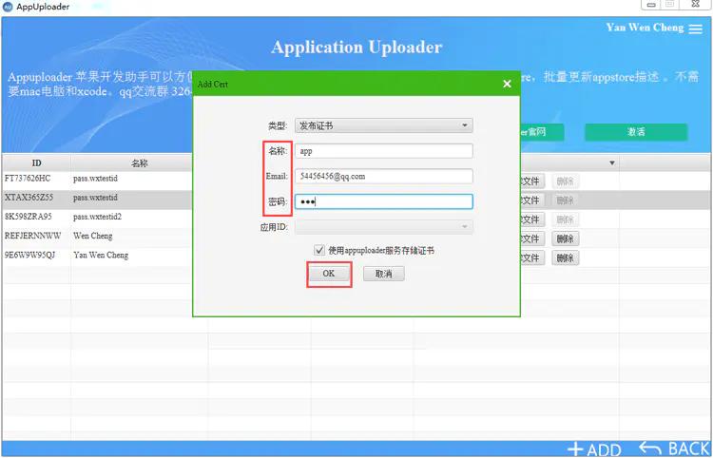Focus the 名称 field containing app

pos(384,151)
